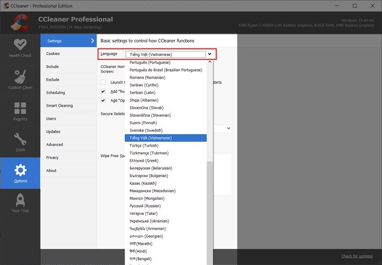Screen dimensions: 382x265
Task: Open the Registry grid icon
Action: pyautogui.click(x=20, y=108)
